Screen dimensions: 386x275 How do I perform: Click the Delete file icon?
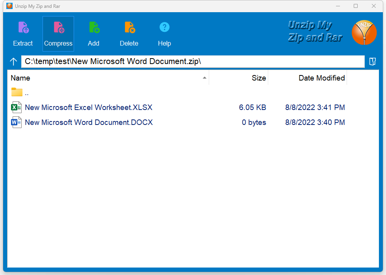click(130, 27)
